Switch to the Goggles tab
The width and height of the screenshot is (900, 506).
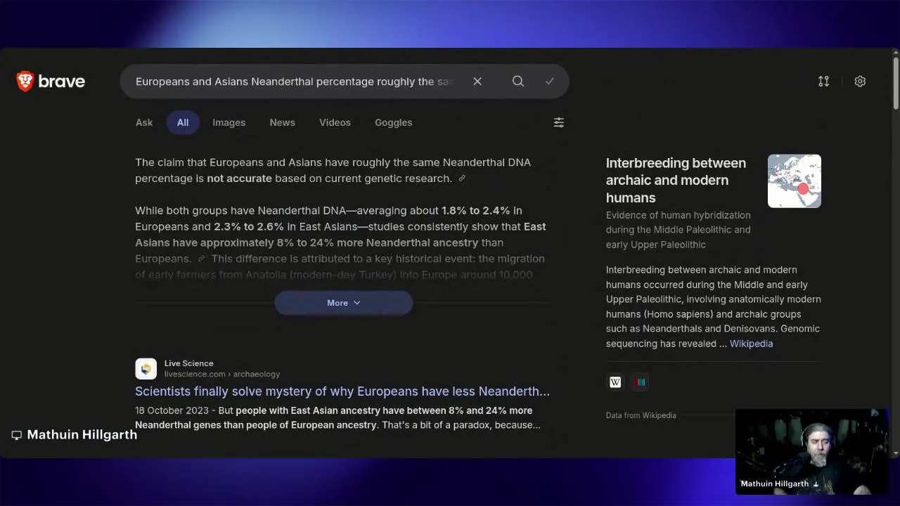point(394,122)
